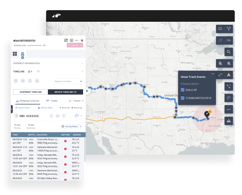Click Set Up Rates button
242x195 pixels.
pyautogui.click(x=71, y=126)
